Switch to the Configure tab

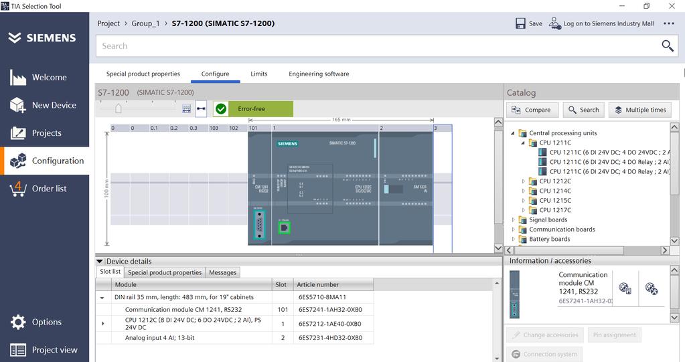tap(215, 74)
